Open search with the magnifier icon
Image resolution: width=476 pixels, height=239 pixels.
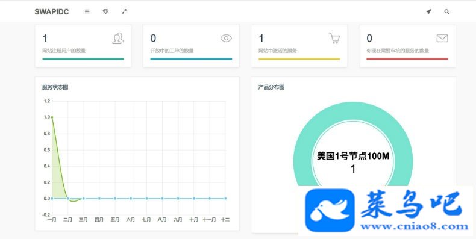pos(446,11)
